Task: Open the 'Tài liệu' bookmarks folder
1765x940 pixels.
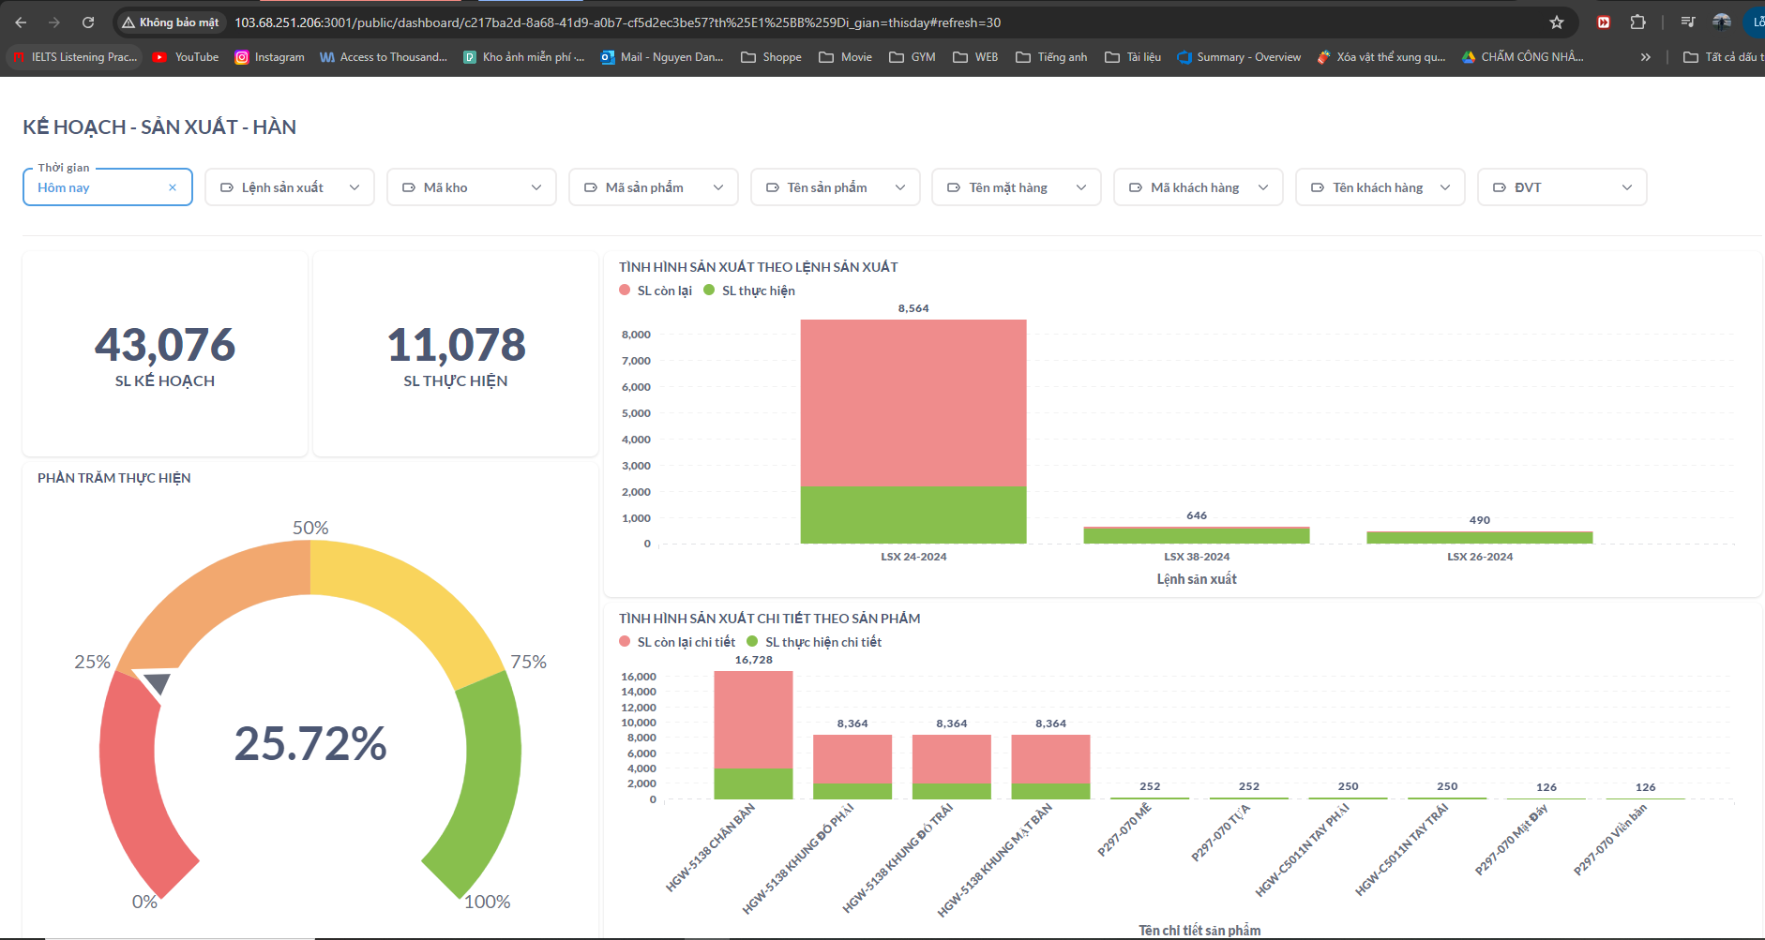Action: pyautogui.click(x=1133, y=56)
